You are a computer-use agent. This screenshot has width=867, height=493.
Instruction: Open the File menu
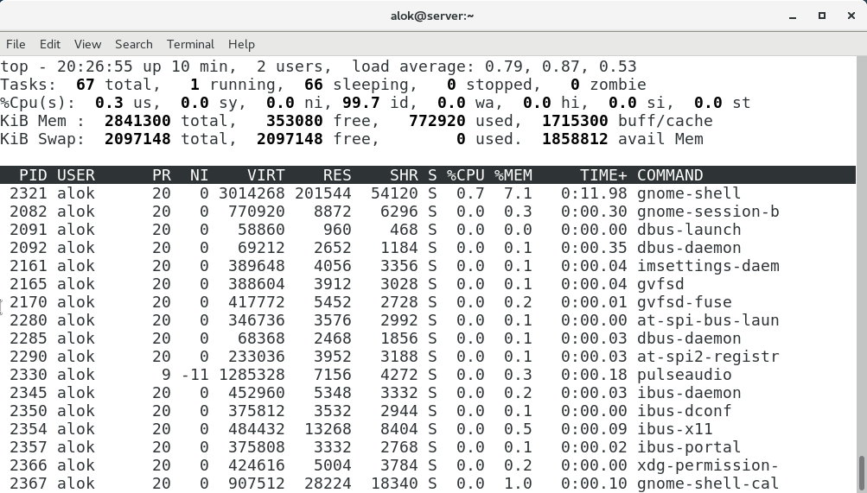pos(16,44)
